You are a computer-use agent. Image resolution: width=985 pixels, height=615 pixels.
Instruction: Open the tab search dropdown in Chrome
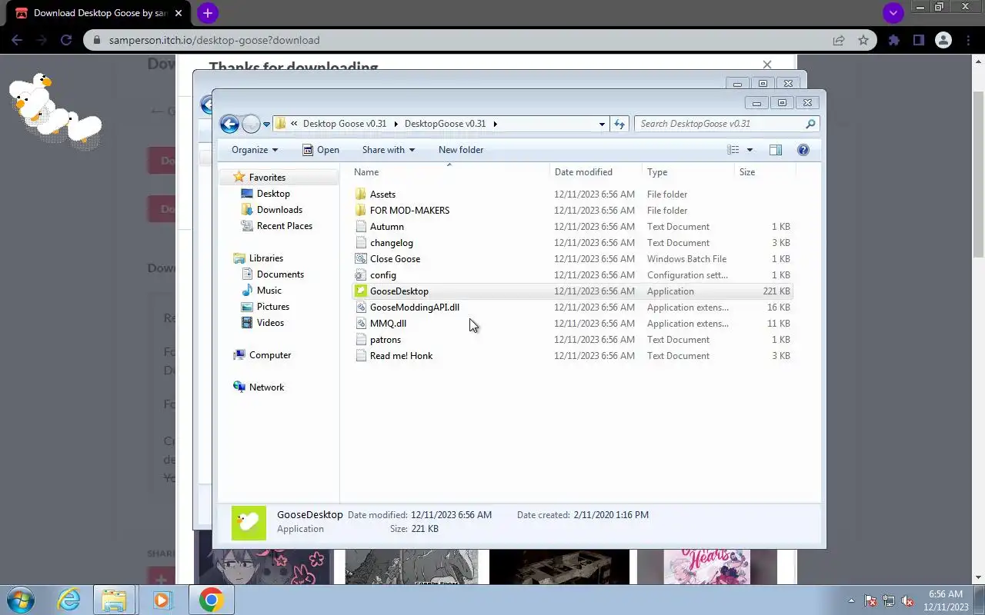pyautogui.click(x=893, y=13)
